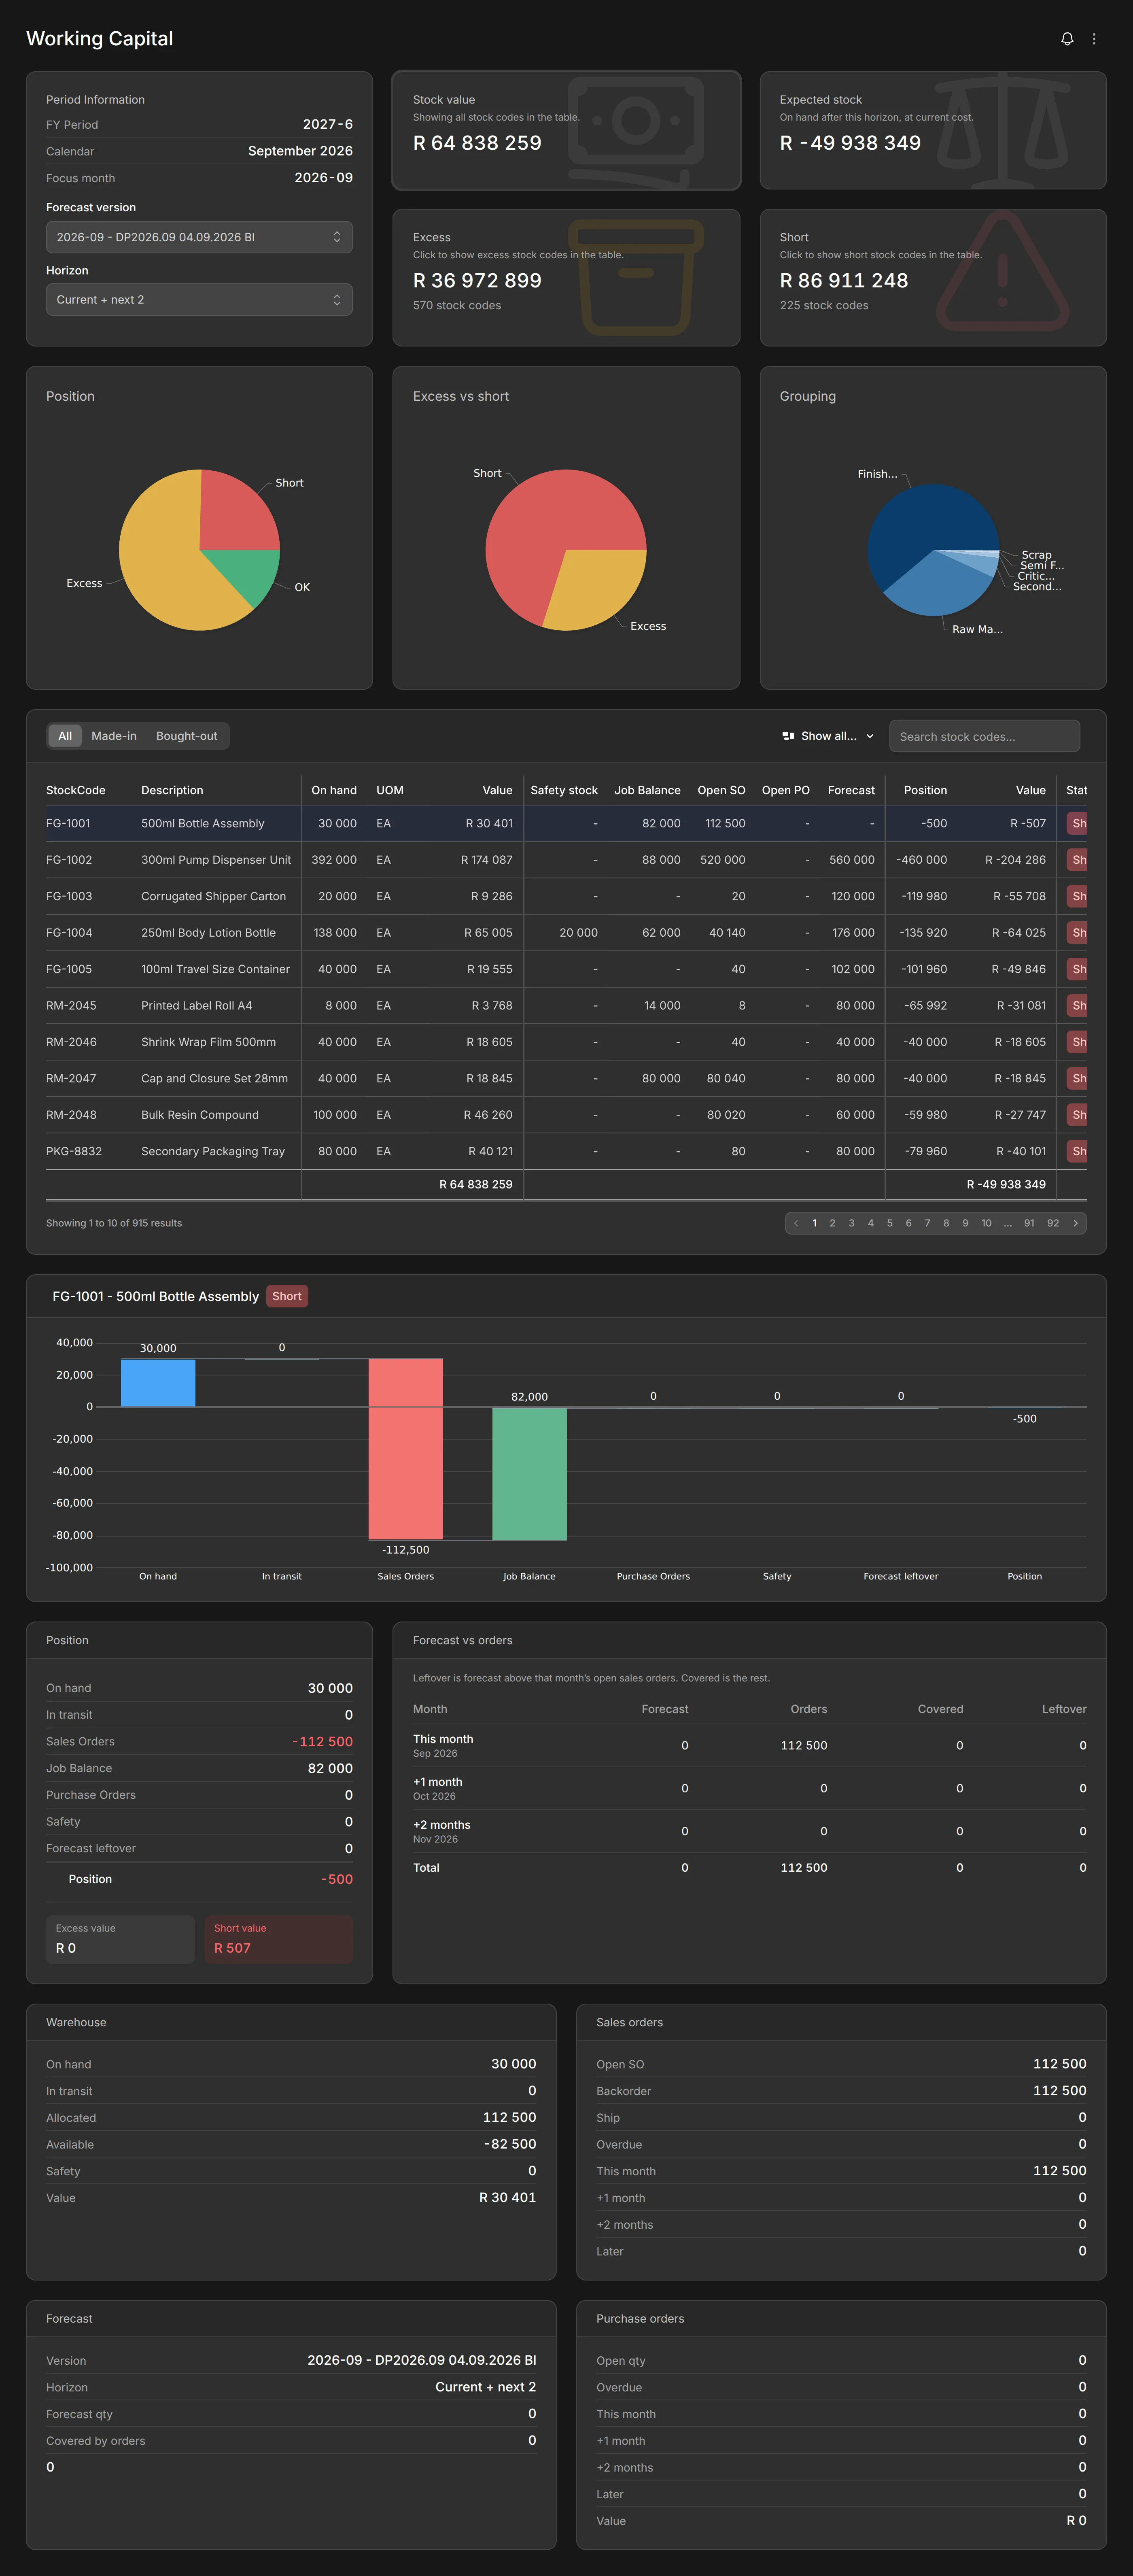Screen dimensions: 1133x2576
Task: Select the RM-2045 Printed Label Roll row
Action: (566, 1005)
